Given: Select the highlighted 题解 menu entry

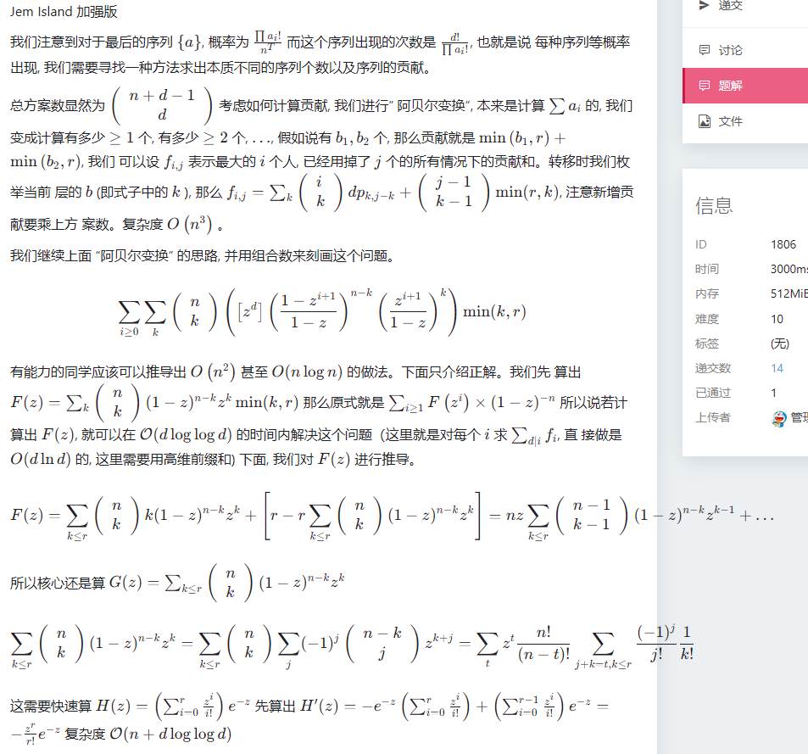Looking at the screenshot, I should [x=745, y=86].
